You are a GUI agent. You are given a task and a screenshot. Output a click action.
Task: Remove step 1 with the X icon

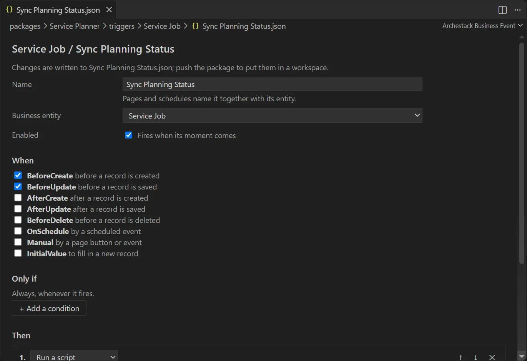pos(492,357)
